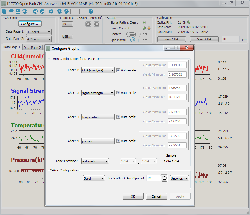Screen dimensions: 250x215
Task: Open the Seconds units dropdown
Action: point(179,178)
